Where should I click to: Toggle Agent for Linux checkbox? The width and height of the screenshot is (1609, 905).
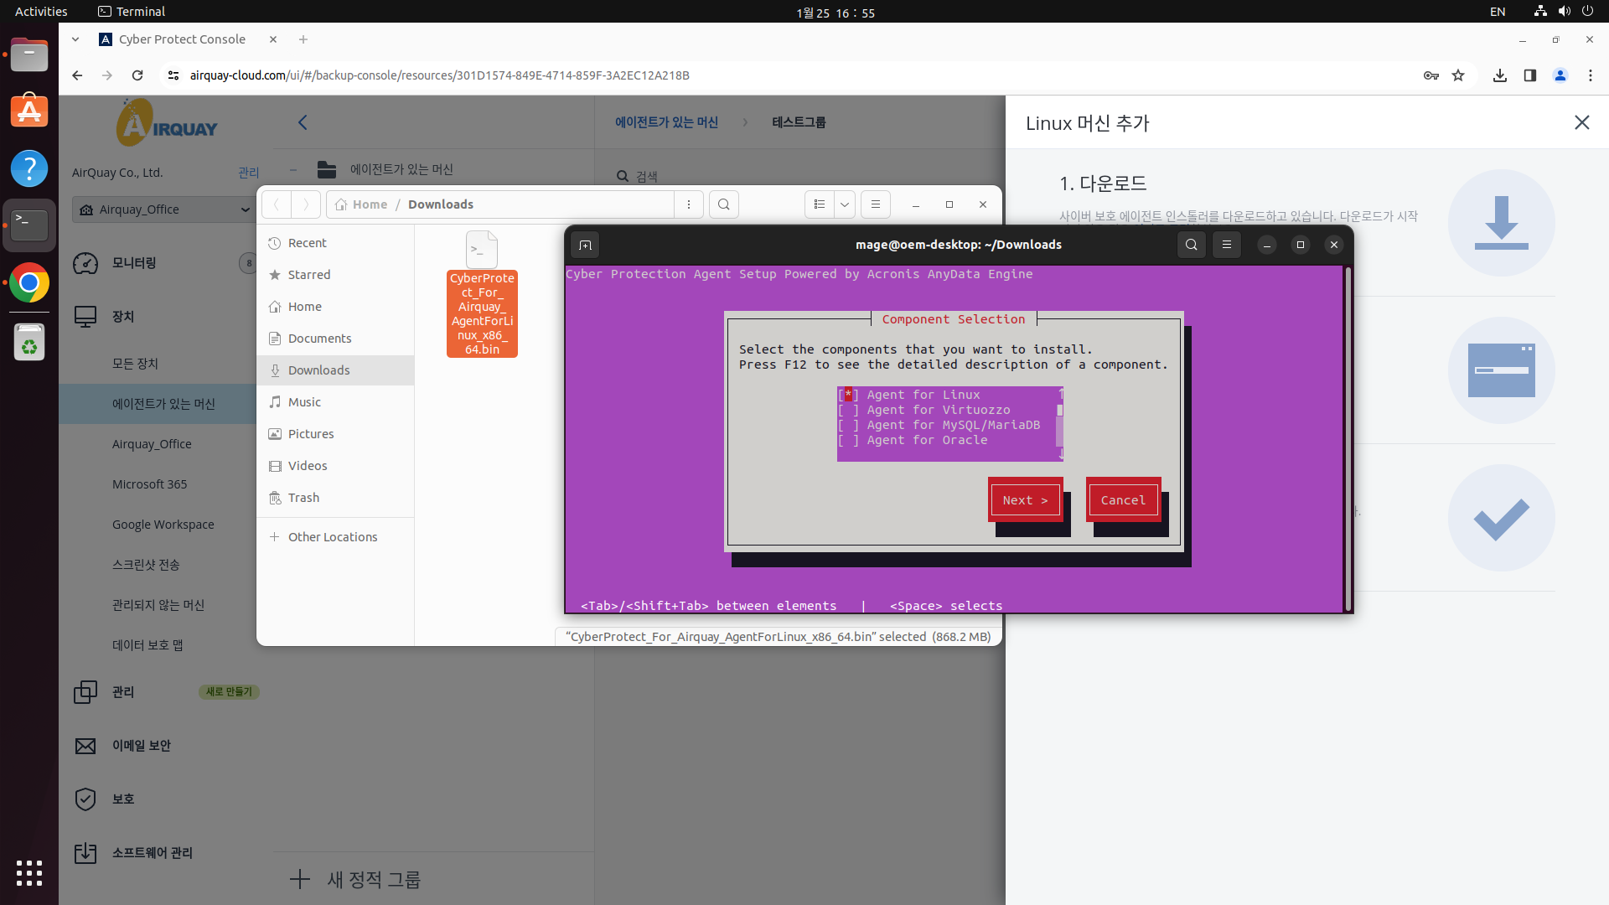click(848, 395)
